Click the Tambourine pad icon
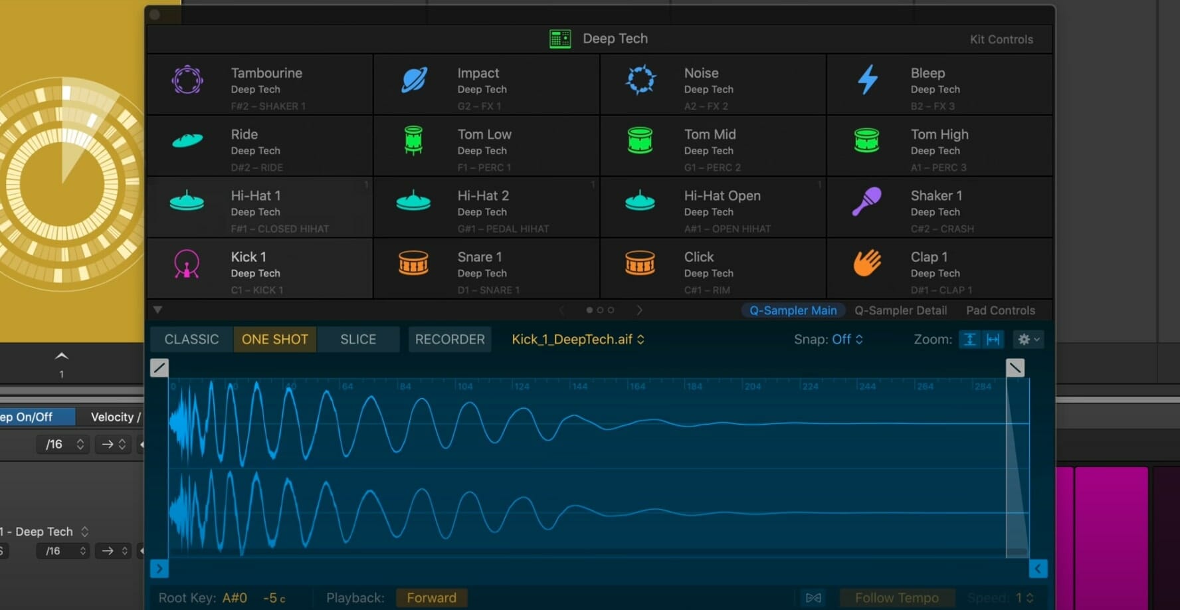 pyautogui.click(x=187, y=80)
